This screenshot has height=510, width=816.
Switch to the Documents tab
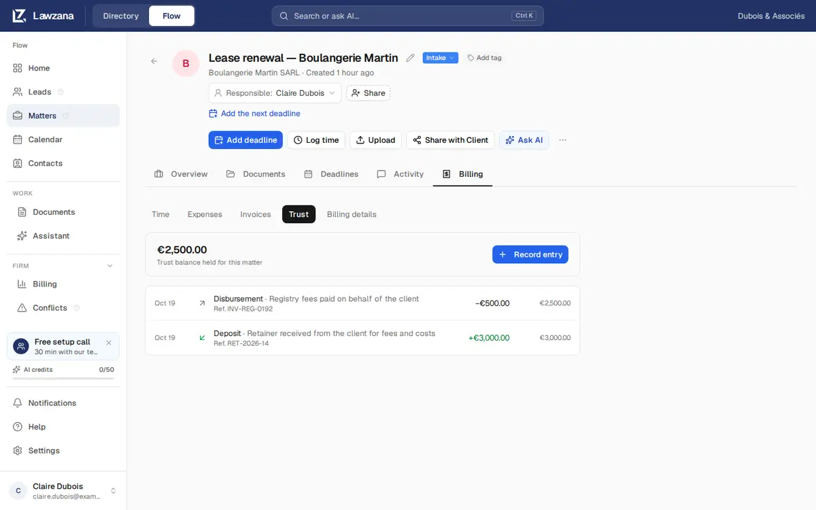point(256,174)
